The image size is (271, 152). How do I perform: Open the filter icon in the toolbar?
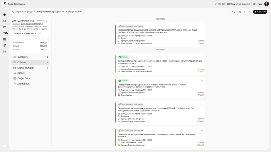pos(244,12)
